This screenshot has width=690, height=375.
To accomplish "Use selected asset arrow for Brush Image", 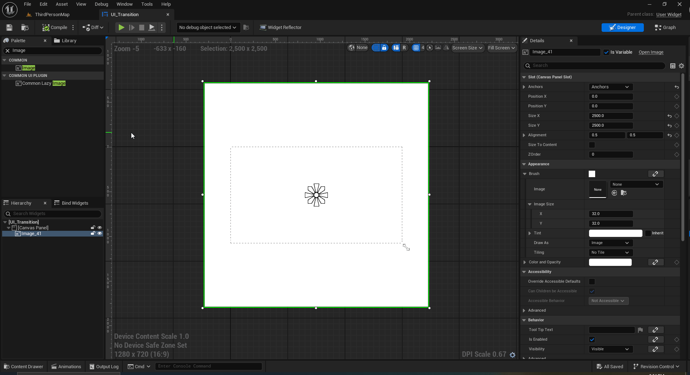I will [614, 193].
